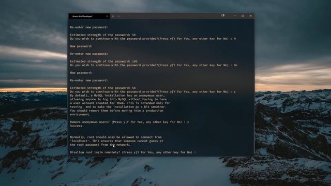Click 'You should remove them before moving' line
331x186 pixels.
116,111
